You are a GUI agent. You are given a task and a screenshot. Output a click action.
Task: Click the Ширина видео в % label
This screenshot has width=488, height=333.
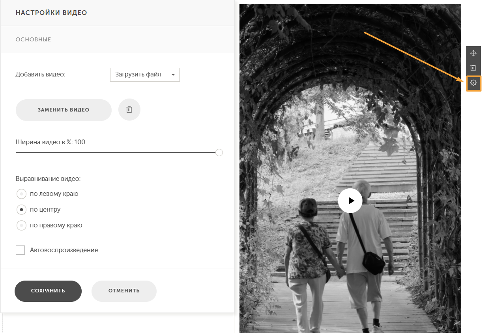pyautogui.click(x=50, y=142)
